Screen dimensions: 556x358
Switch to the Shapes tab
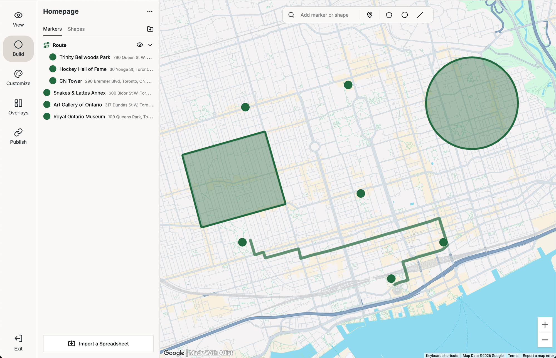(x=76, y=29)
